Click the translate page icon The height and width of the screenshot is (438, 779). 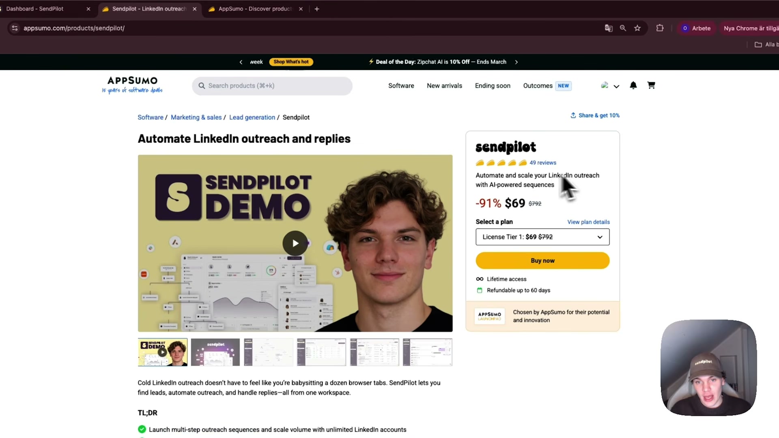tap(609, 28)
